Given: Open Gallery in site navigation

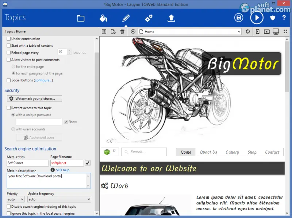Looking at the screenshot, I should coord(232,152).
